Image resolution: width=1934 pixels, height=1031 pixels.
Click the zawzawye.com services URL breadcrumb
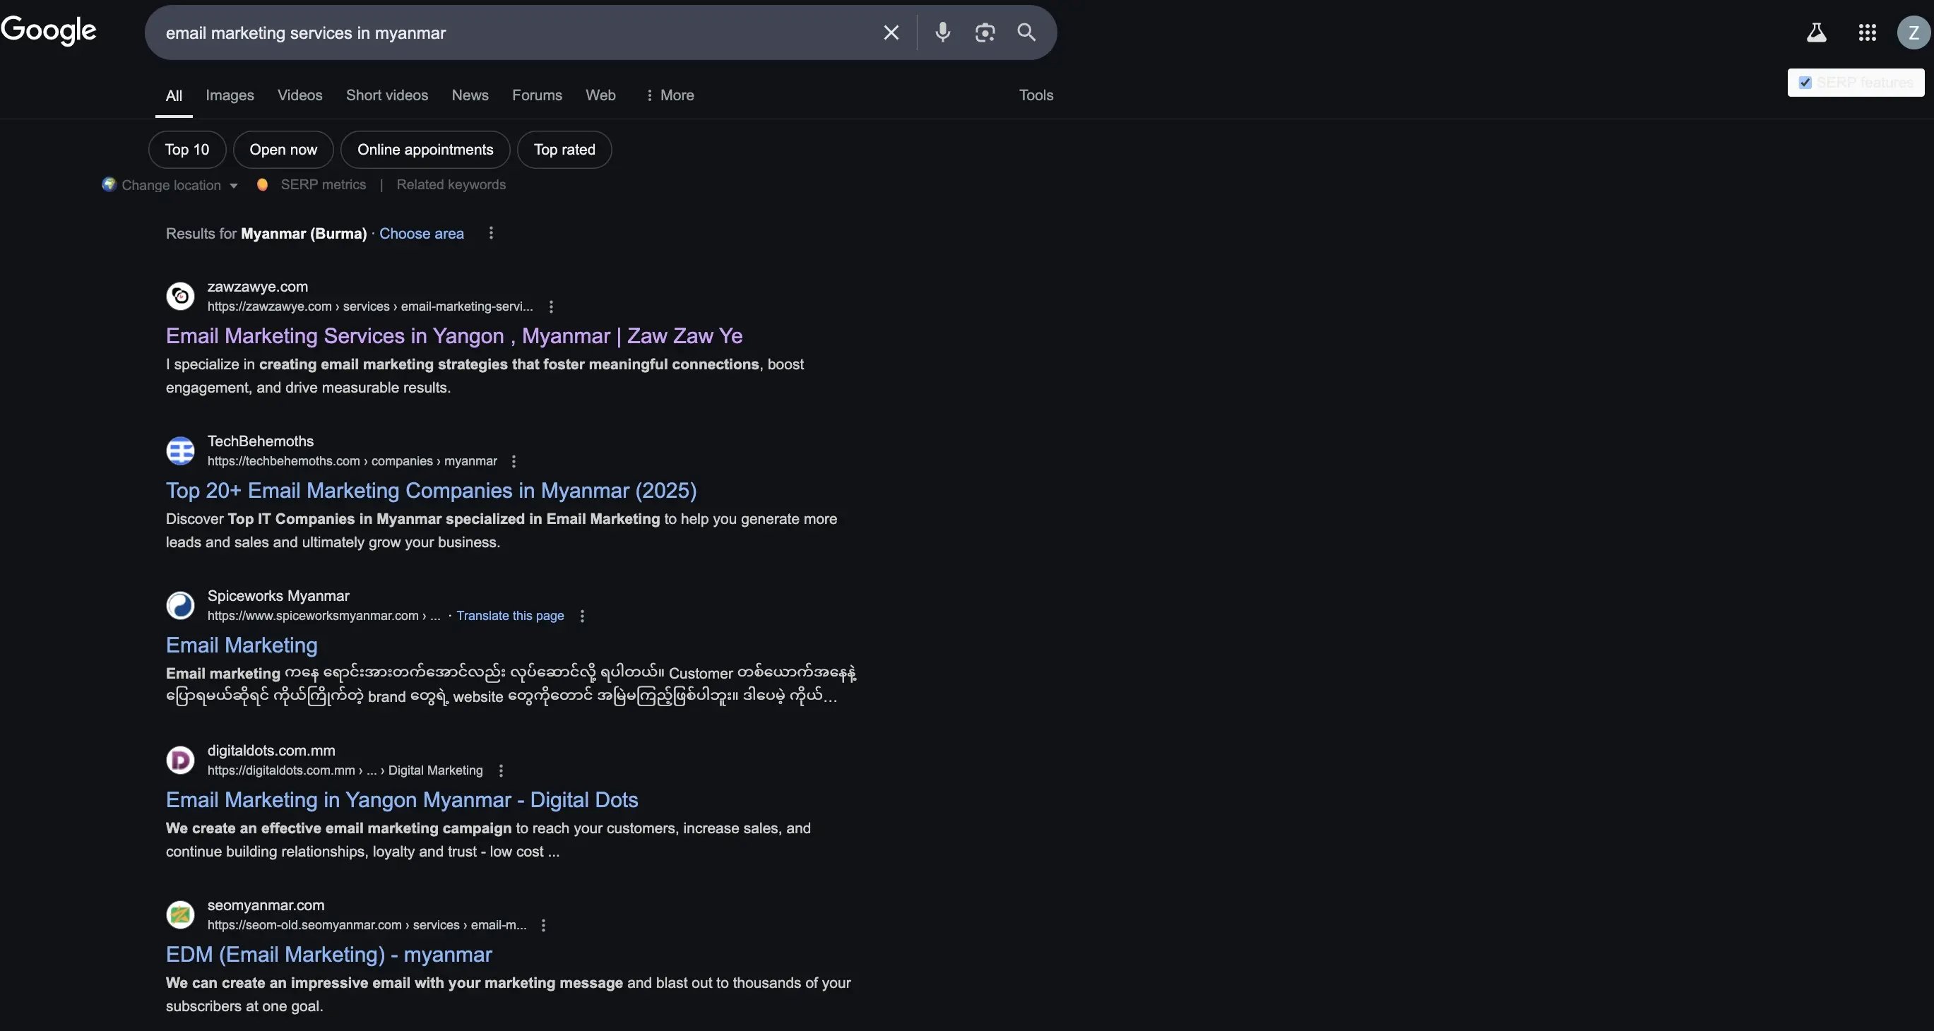[370, 306]
